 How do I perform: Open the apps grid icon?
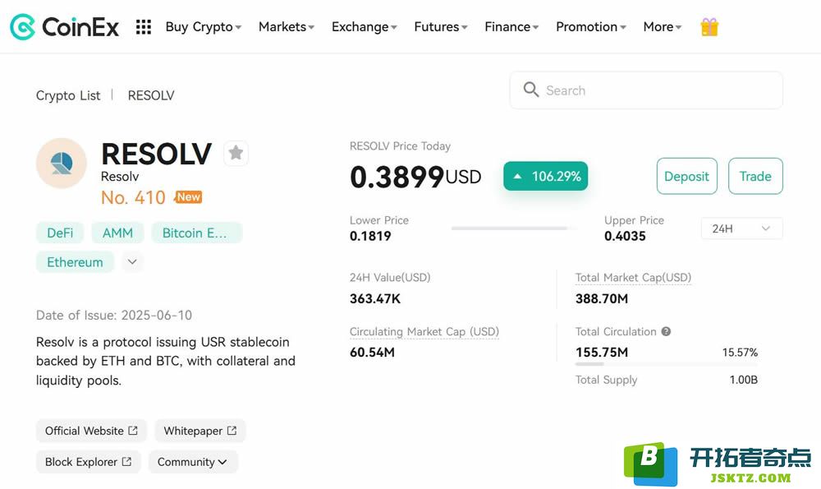tap(144, 27)
